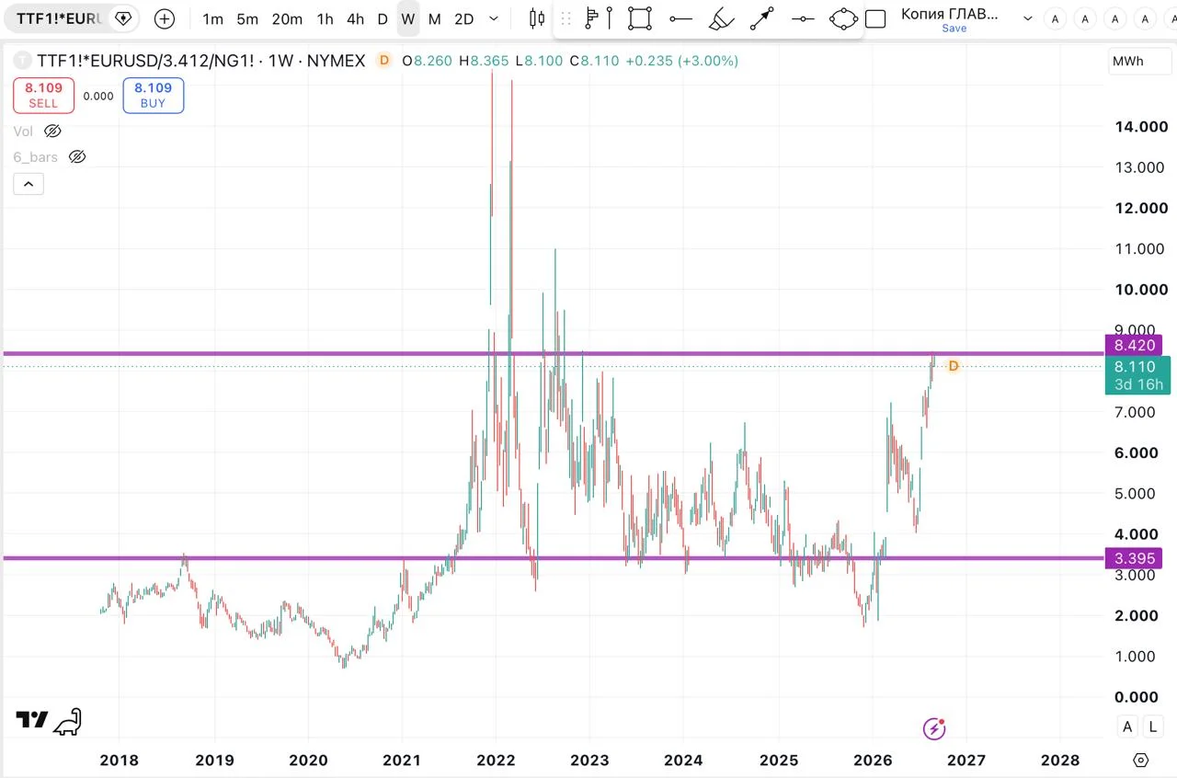Choose the D daily timeframe in the toolbar

383,18
